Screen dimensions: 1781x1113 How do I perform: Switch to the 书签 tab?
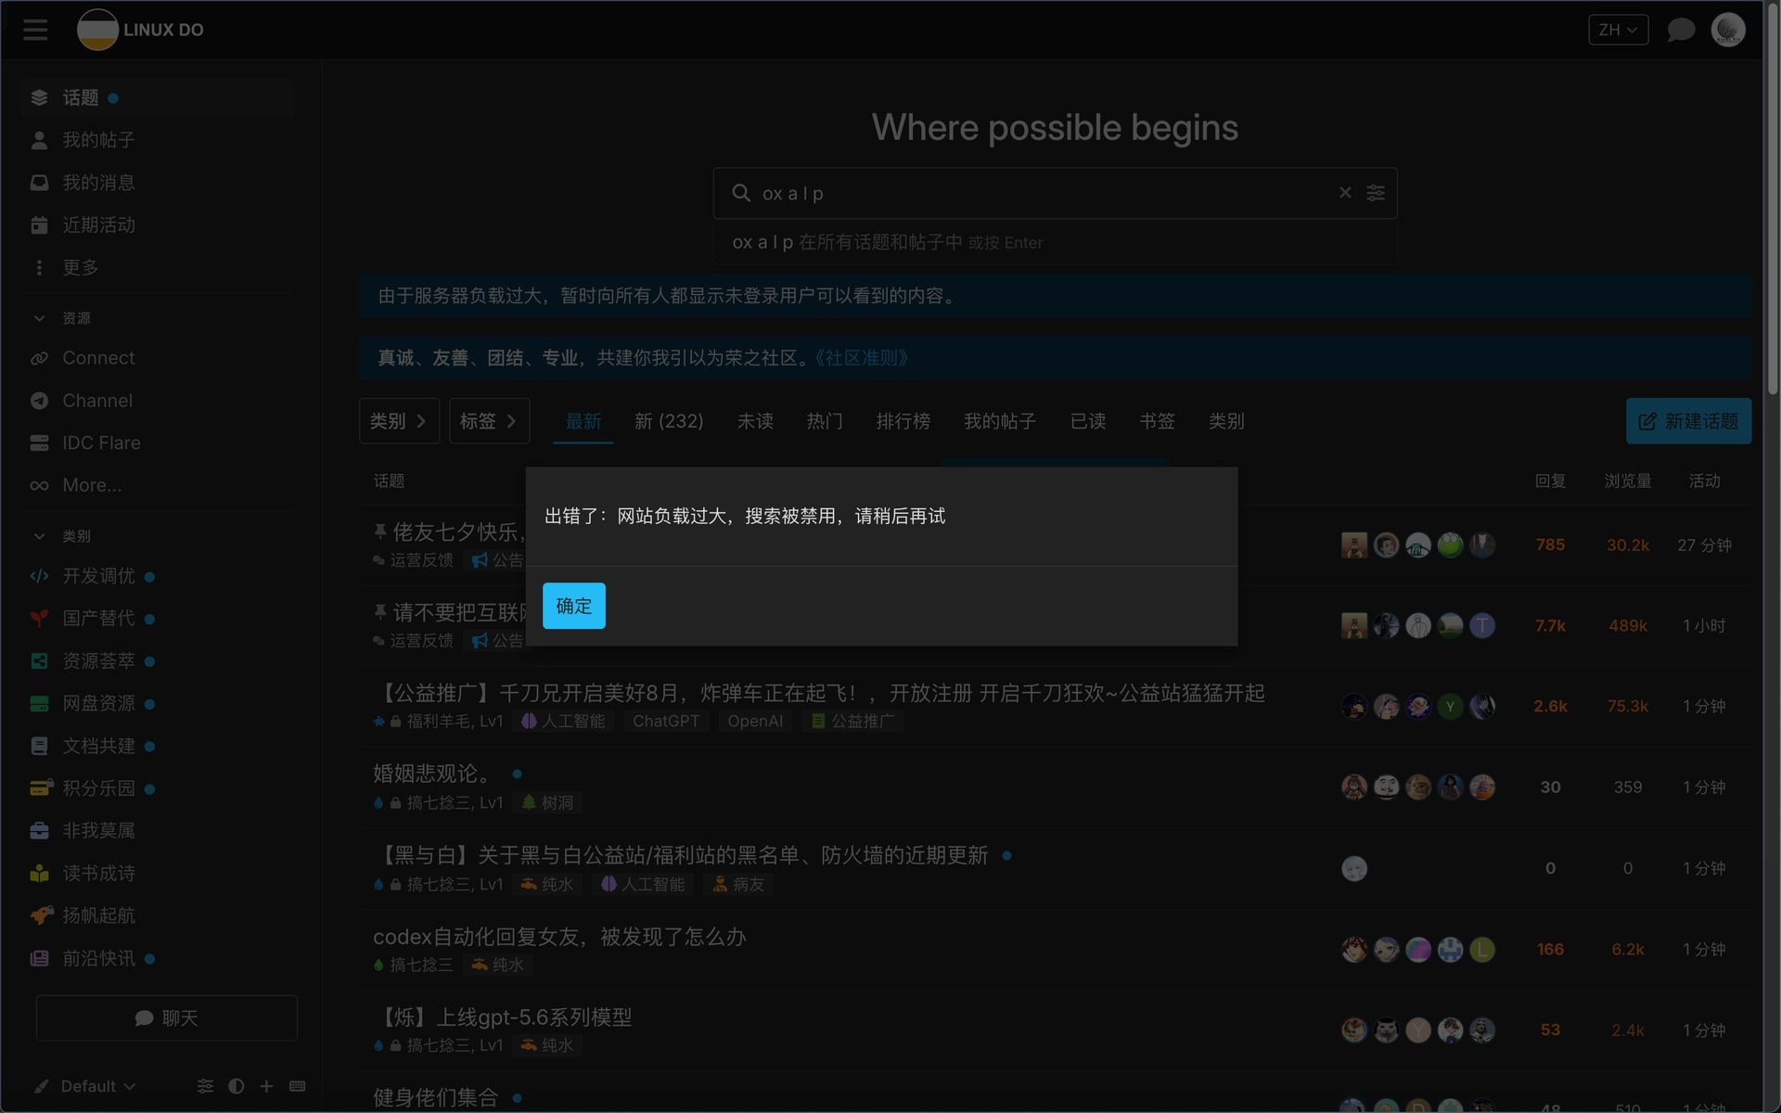(x=1157, y=421)
